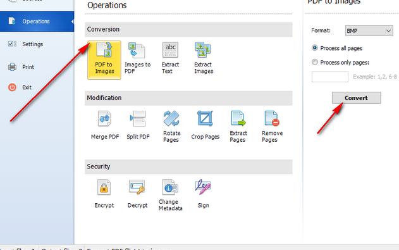
Task: Open the Merge PDF tool
Action: (105, 125)
